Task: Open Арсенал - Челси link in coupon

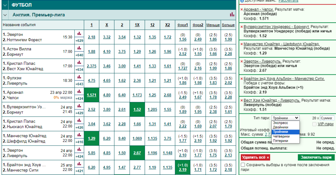Action: tap(259, 10)
